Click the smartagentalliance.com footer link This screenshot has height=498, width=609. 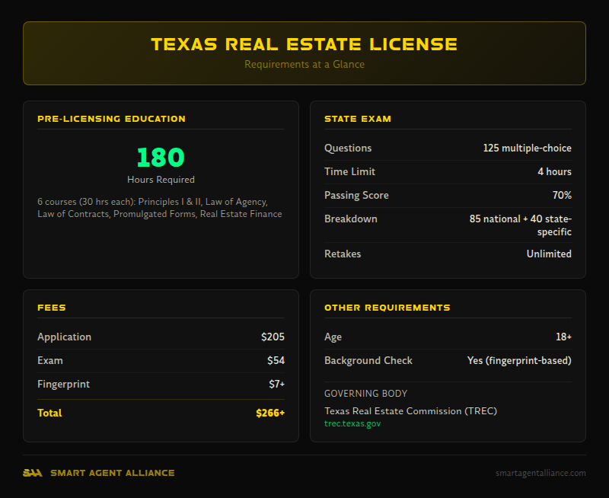(540, 473)
